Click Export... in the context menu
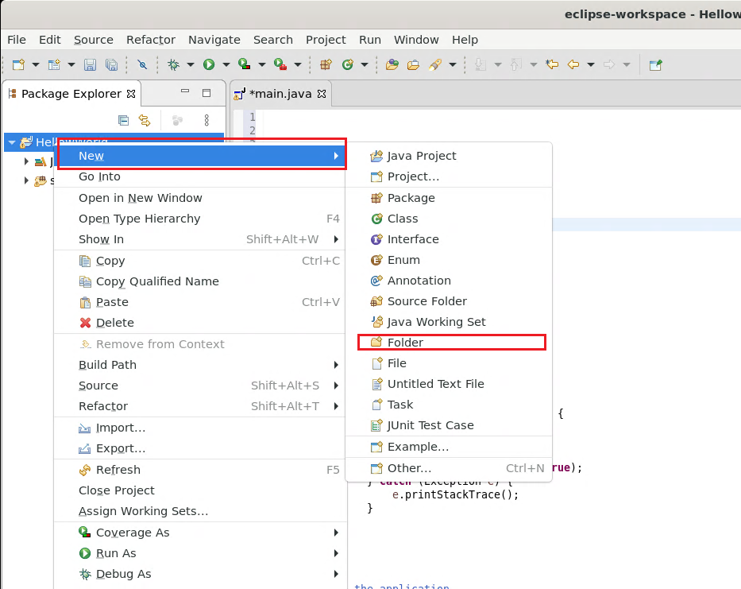The width and height of the screenshot is (741, 589). point(200,448)
